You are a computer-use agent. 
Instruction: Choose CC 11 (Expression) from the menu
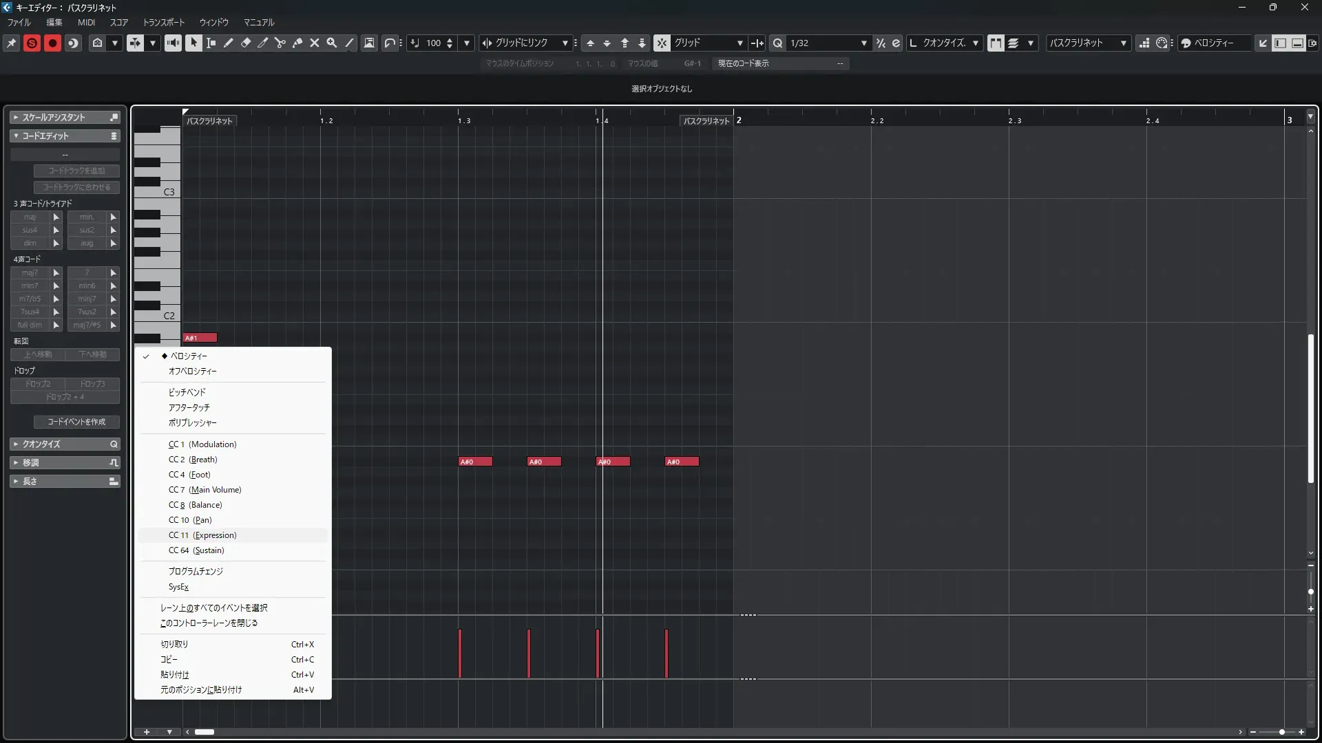202,535
